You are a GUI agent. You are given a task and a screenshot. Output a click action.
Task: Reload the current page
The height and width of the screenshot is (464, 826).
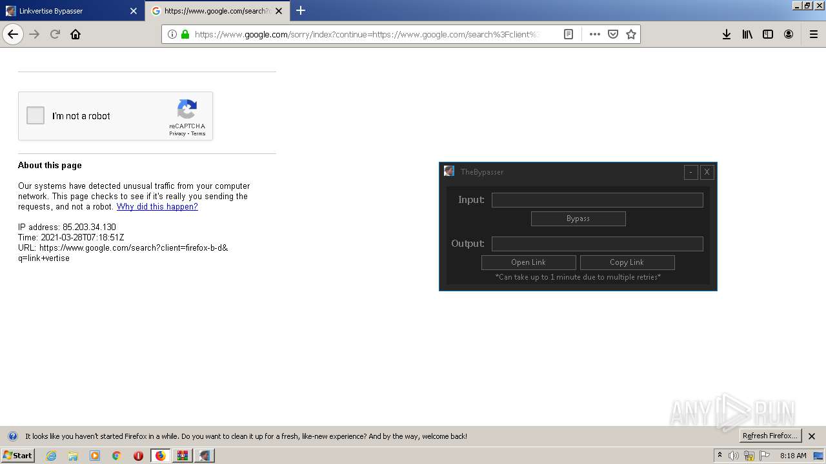tap(55, 34)
